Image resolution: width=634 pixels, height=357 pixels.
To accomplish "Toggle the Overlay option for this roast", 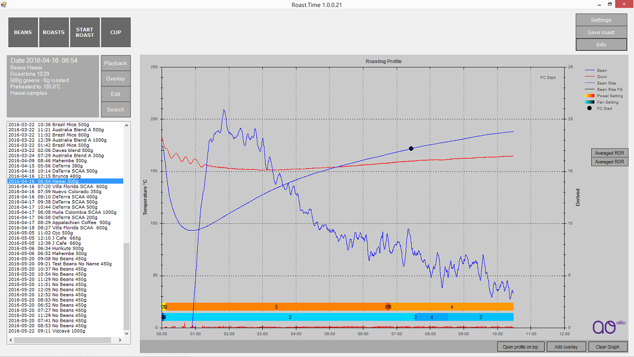I will [115, 79].
